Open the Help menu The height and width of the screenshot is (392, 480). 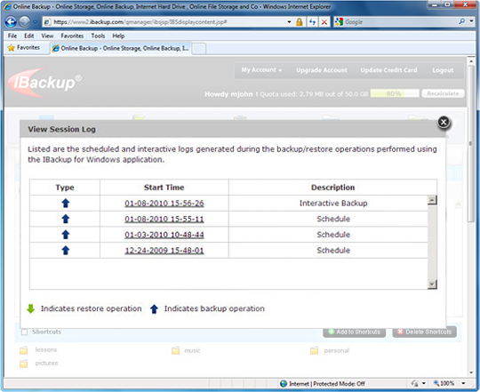coord(118,36)
